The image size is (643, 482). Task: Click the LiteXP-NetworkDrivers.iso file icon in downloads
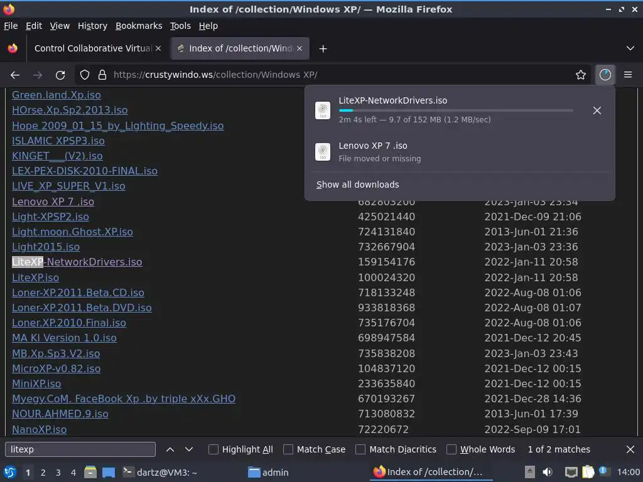(x=323, y=110)
